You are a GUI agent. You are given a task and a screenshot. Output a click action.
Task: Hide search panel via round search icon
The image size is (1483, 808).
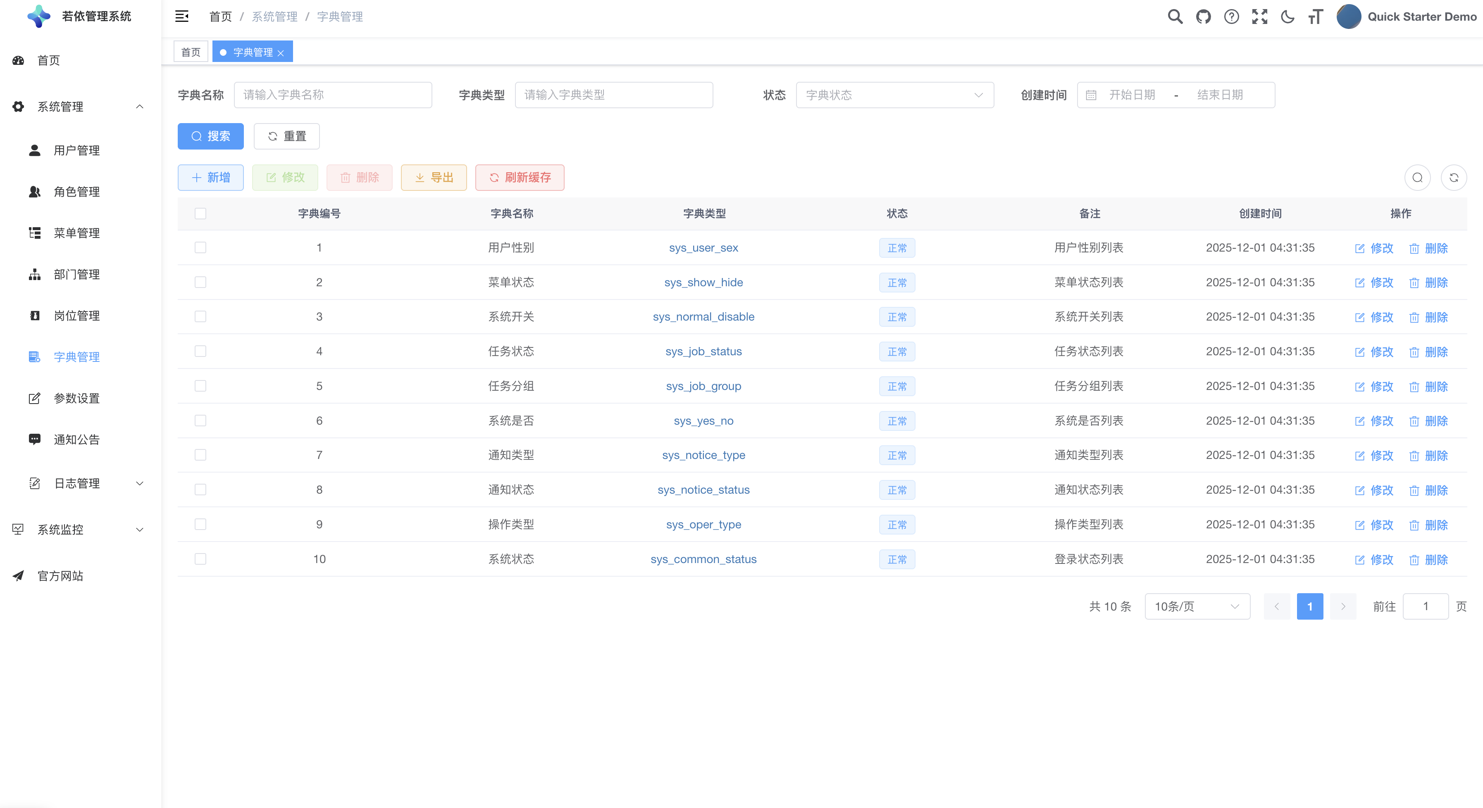[1417, 178]
